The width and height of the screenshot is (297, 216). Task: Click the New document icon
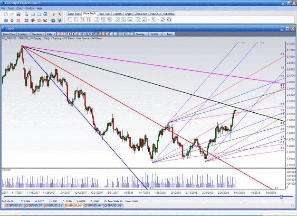(x=6, y=14)
